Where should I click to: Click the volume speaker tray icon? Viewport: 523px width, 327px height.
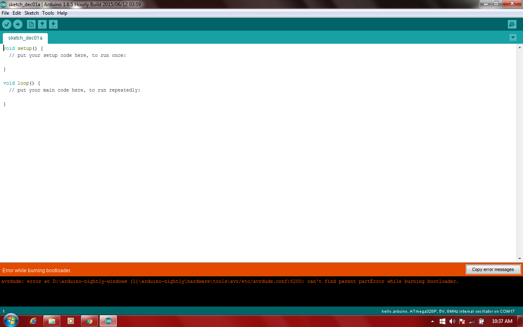click(452, 321)
